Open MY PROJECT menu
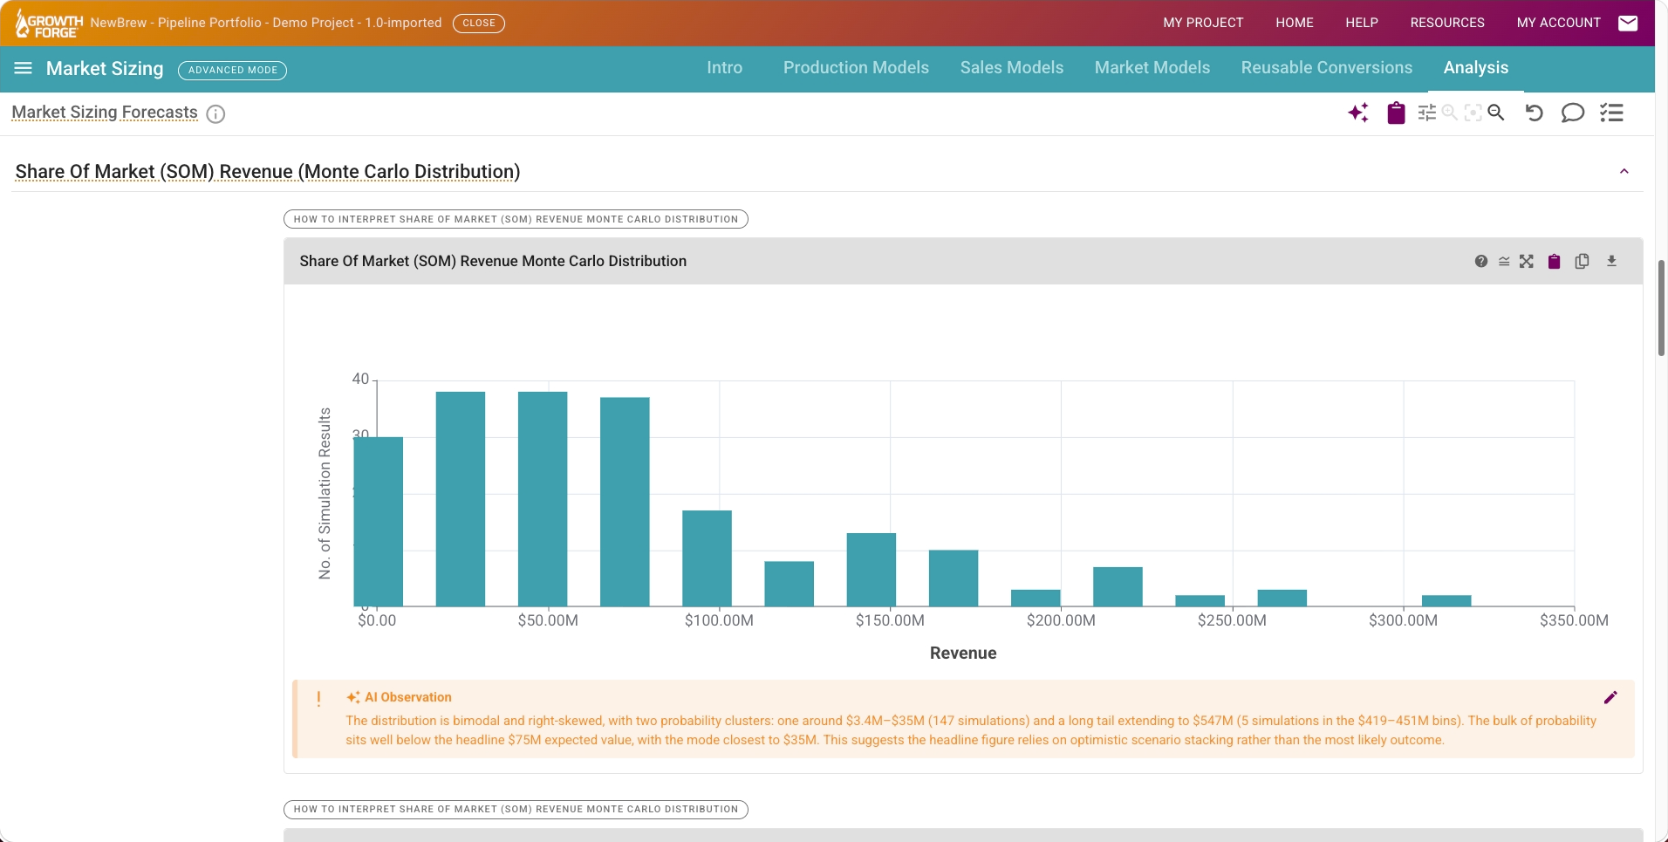This screenshot has width=1668, height=842. [1203, 23]
